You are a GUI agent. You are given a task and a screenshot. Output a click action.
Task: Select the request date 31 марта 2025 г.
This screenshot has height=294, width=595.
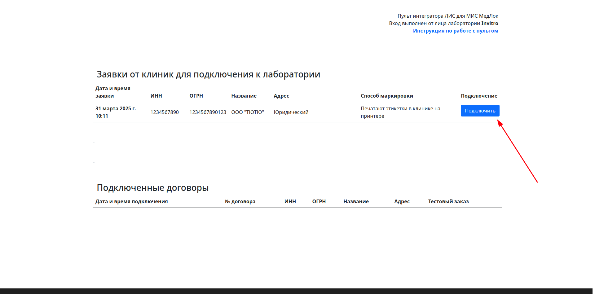[116, 108]
